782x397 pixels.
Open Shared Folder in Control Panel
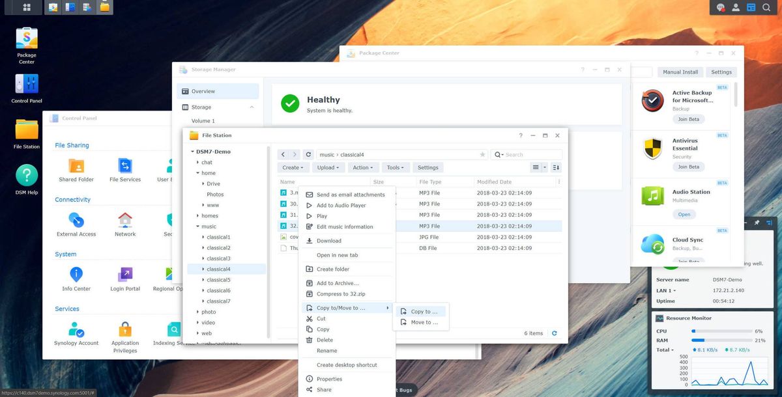tap(76, 170)
